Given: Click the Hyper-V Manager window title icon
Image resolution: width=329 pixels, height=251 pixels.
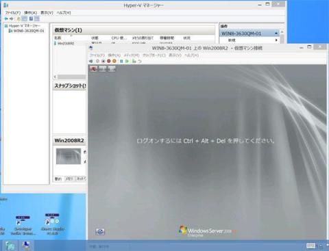Looking at the screenshot, I should click(x=5, y=5).
